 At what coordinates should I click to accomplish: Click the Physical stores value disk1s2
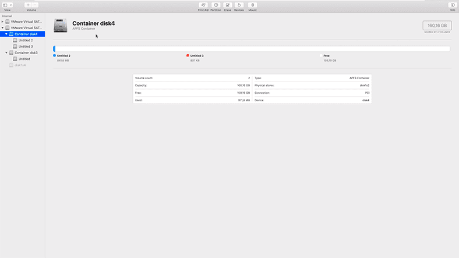pos(365,86)
